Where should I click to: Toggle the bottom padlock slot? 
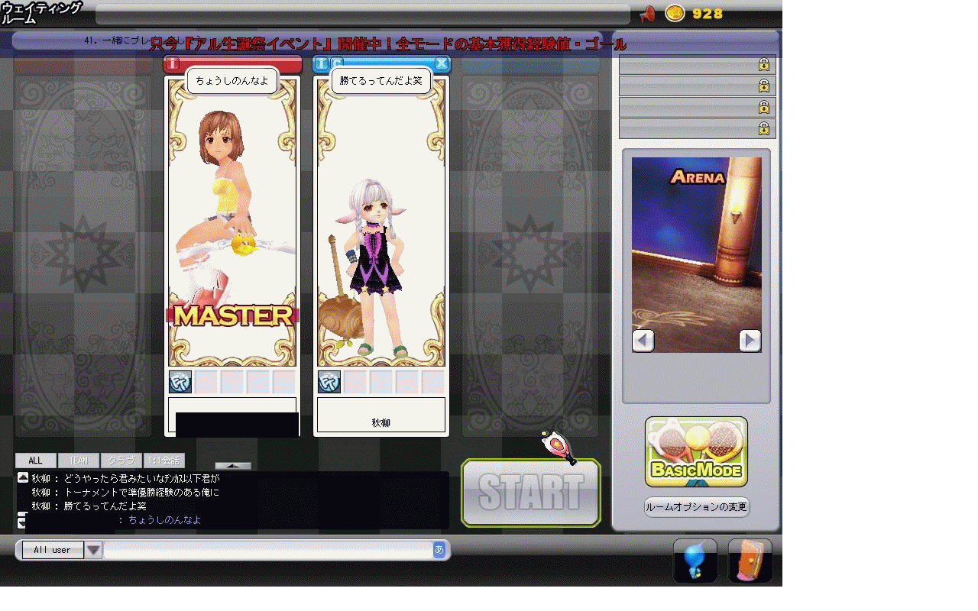pos(763,129)
